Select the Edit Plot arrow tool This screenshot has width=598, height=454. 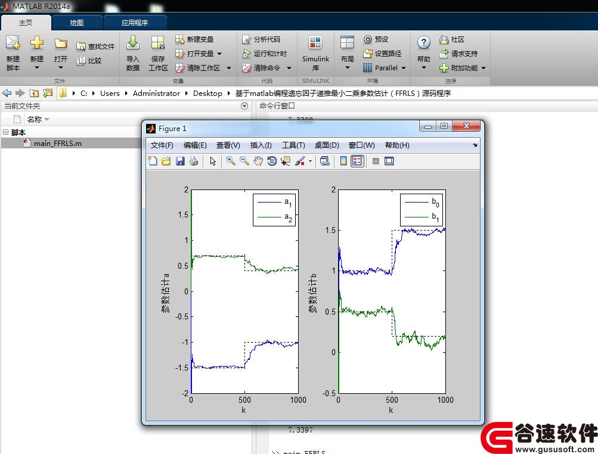(x=213, y=161)
